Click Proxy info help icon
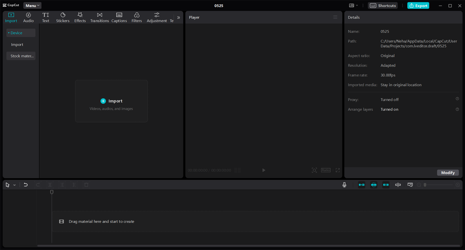465x250 pixels. pos(457,99)
